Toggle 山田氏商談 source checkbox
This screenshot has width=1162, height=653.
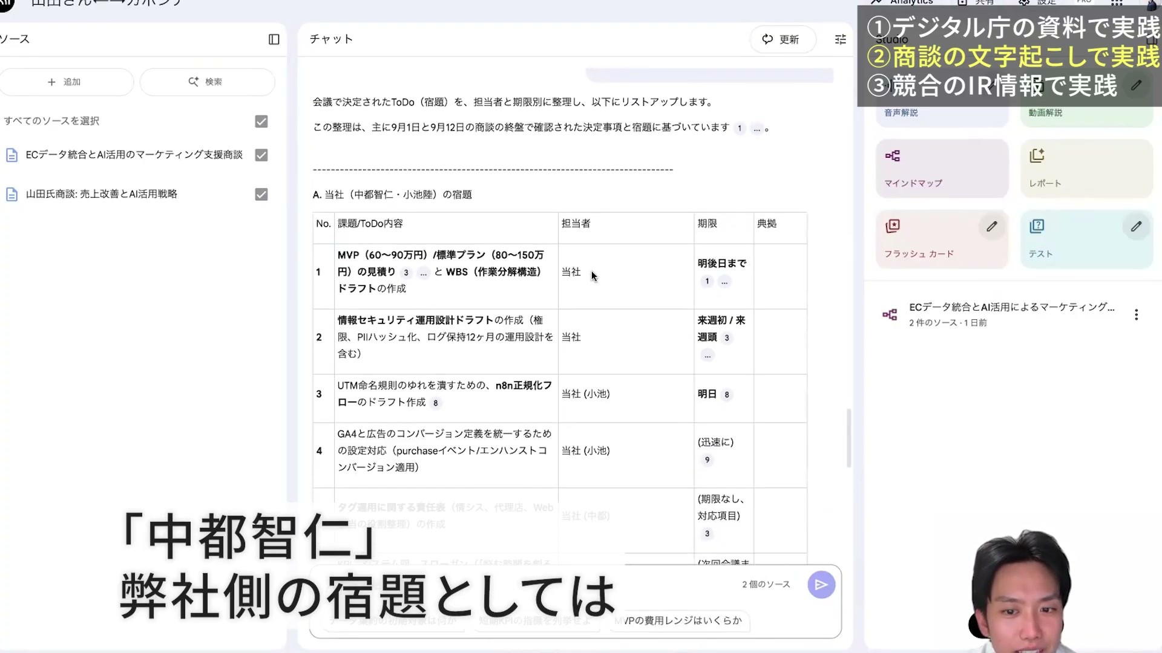click(x=261, y=195)
